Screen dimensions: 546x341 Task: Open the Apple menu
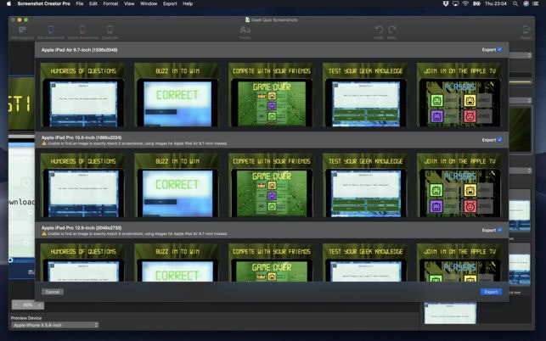(x=8, y=3)
